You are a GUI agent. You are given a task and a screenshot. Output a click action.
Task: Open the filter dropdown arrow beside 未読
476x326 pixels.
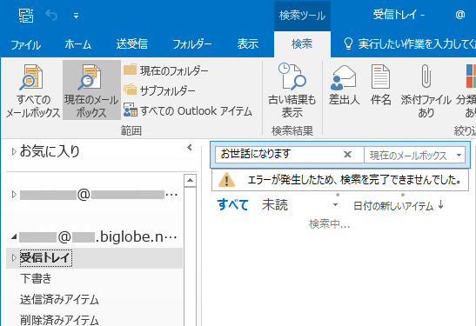pyautogui.click(x=335, y=205)
